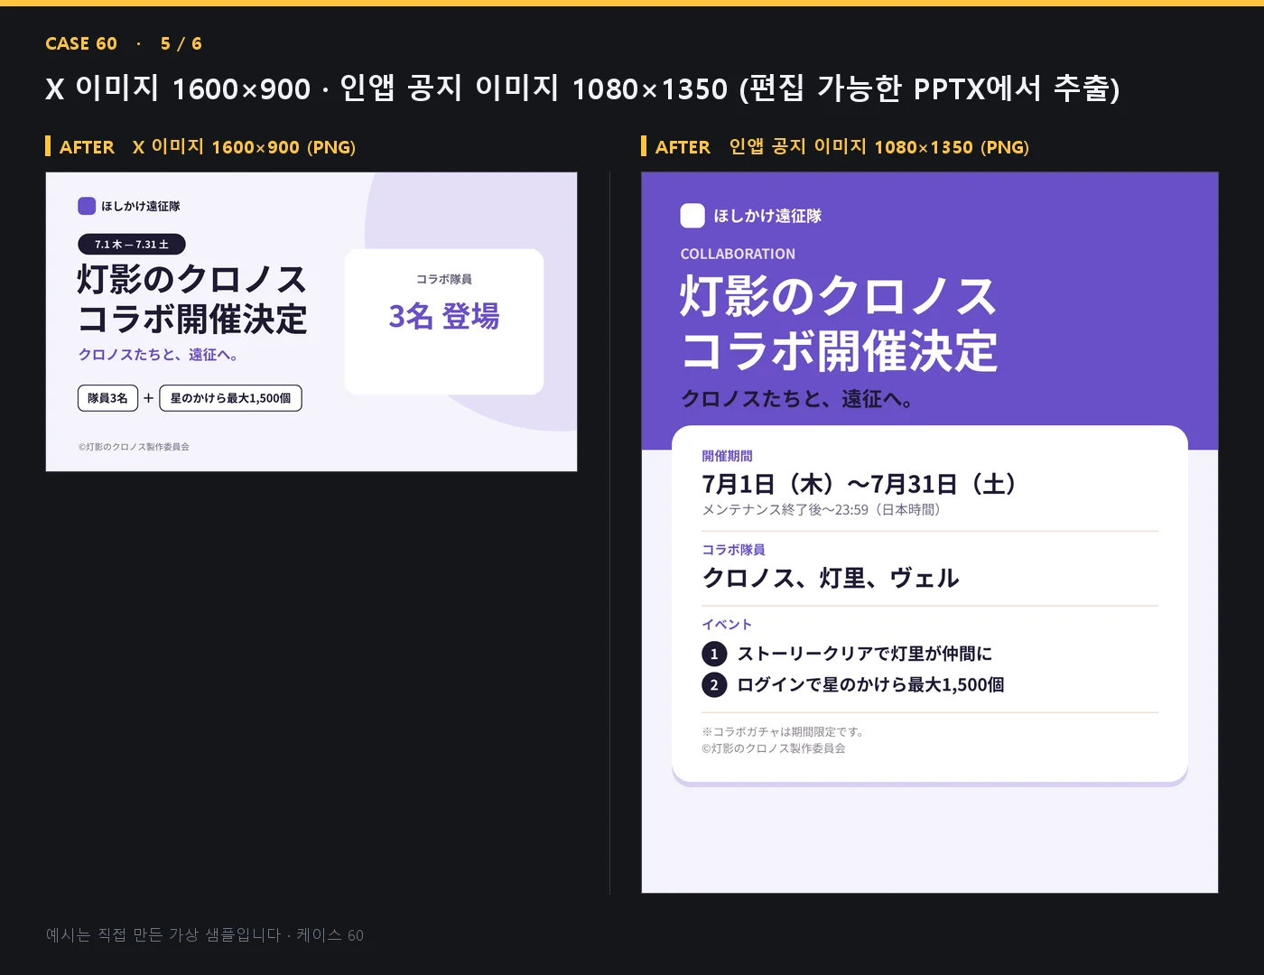The height and width of the screenshot is (975, 1264).
Task: Click the '灯影のクロノス コラボ開催決定' headline in the X image
Action: (x=192, y=299)
